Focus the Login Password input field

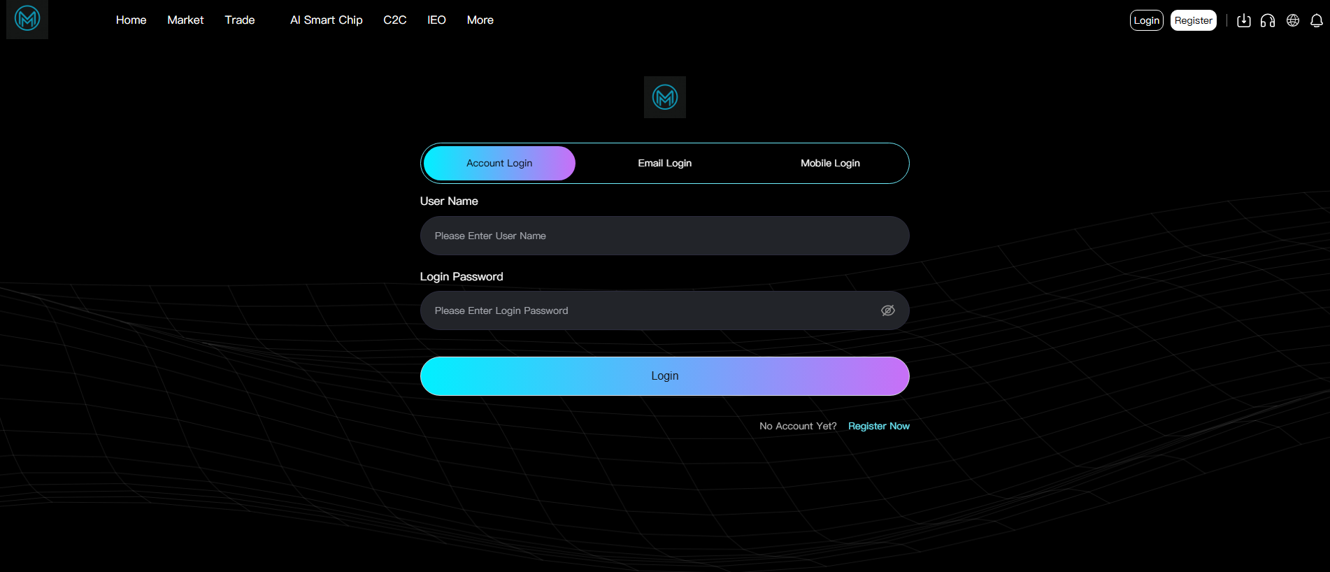(x=665, y=310)
